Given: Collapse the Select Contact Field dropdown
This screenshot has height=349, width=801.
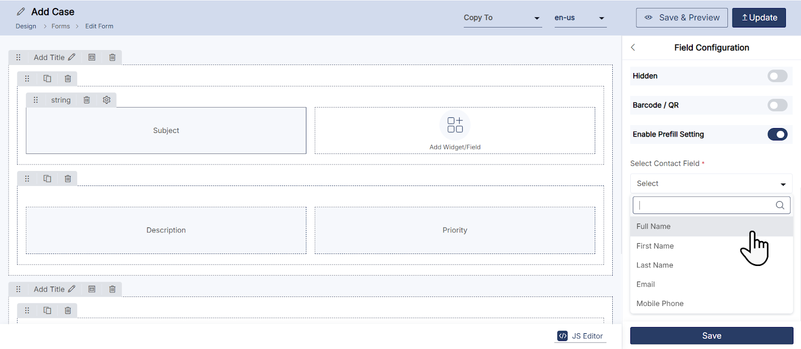Looking at the screenshot, I should click(711, 183).
